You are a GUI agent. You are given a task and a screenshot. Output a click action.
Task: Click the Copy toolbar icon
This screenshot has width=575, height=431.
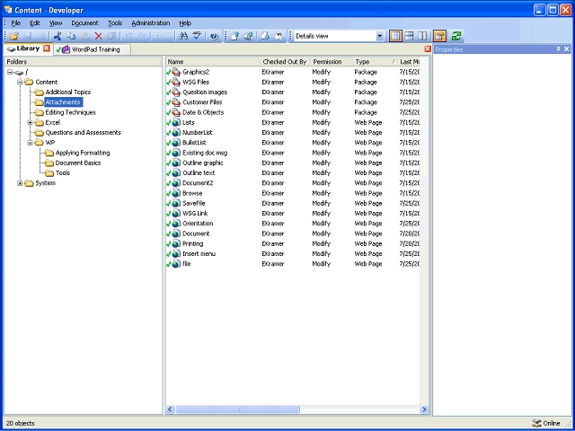click(x=71, y=36)
